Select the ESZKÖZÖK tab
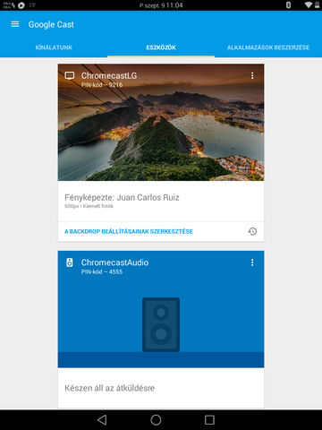The height and width of the screenshot is (430, 322). coord(161,47)
